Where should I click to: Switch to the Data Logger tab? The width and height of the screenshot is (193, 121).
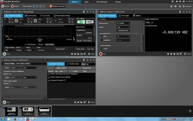124,16
